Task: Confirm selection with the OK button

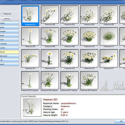Action: pos(120,121)
